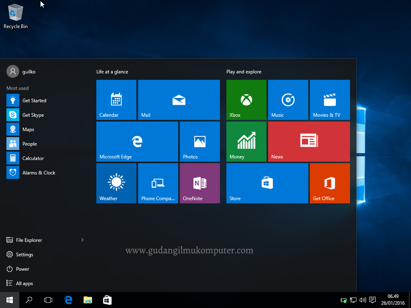411x308 pixels.
Task: Launch OneNote from its tile
Action: pos(199,183)
